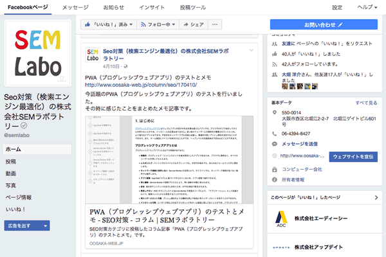The height and width of the screenshot is (257, 386).
Task: Click the public globe icon beside post date
Action: (x=125, y=66)
